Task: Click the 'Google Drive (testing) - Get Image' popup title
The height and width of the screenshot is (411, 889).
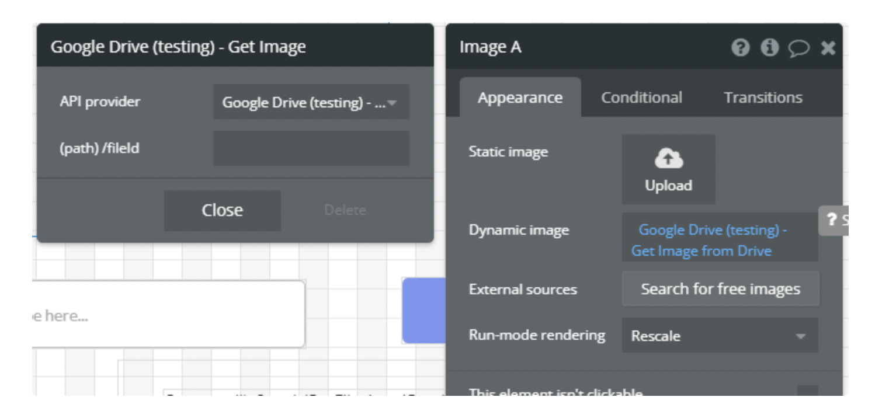Action: [x=178, y=47]
